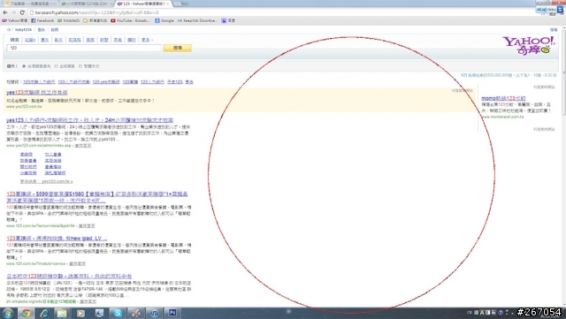Switch to the second browser tab (Mobile01)
Viewport: 566px width, 319px height.
86,4
